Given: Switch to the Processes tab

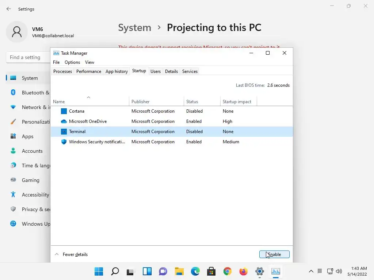Looking at the screenshot, I should 62,71.
